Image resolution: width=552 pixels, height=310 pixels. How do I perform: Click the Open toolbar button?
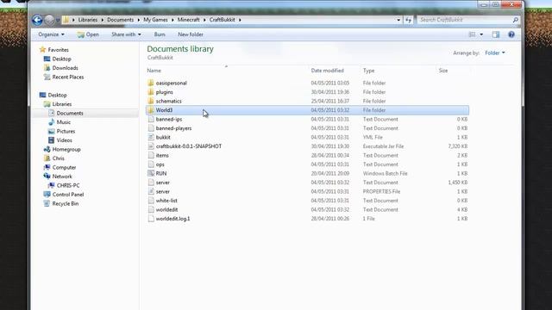[x=88, y=34]
